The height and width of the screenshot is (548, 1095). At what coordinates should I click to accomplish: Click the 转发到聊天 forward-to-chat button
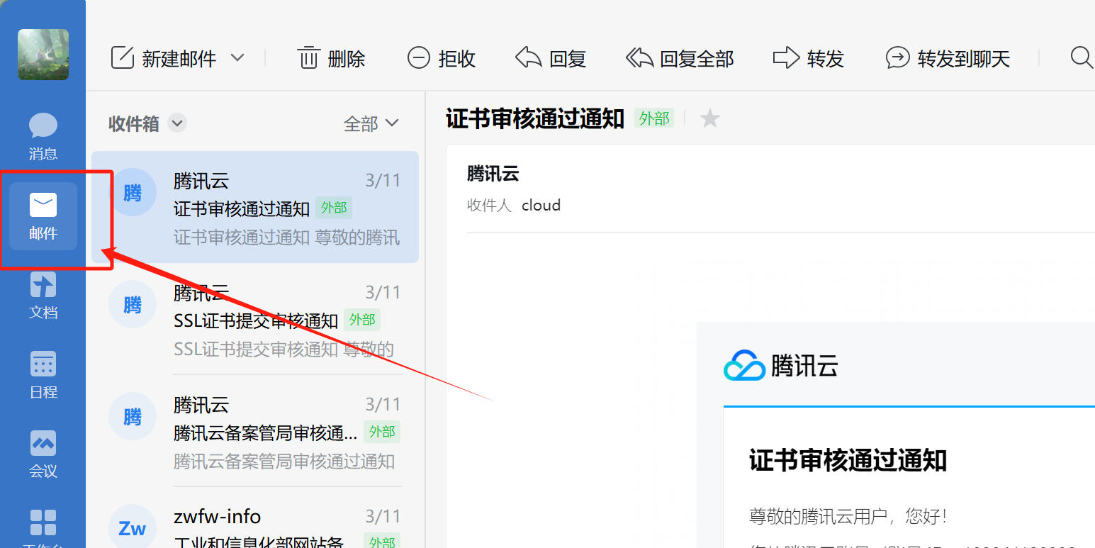(948, 58)
